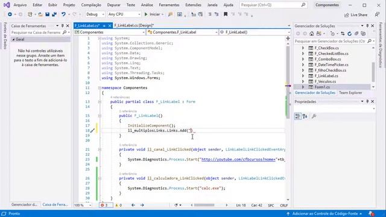
Task: Open the 100 % zoom level dropdown
Action: coord(83,205)
